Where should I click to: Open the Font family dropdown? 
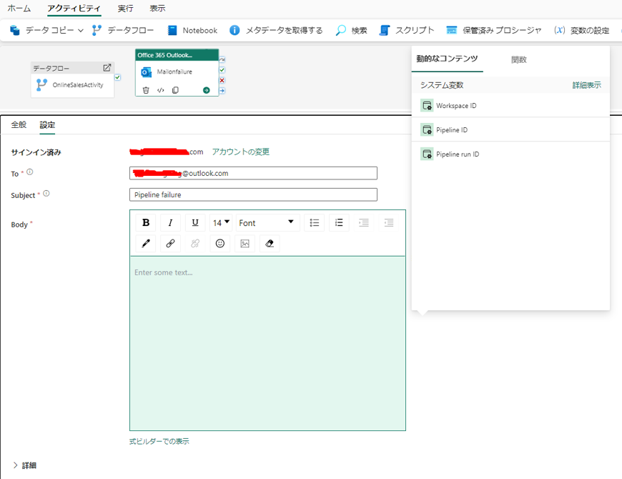(x=267, y=222)
